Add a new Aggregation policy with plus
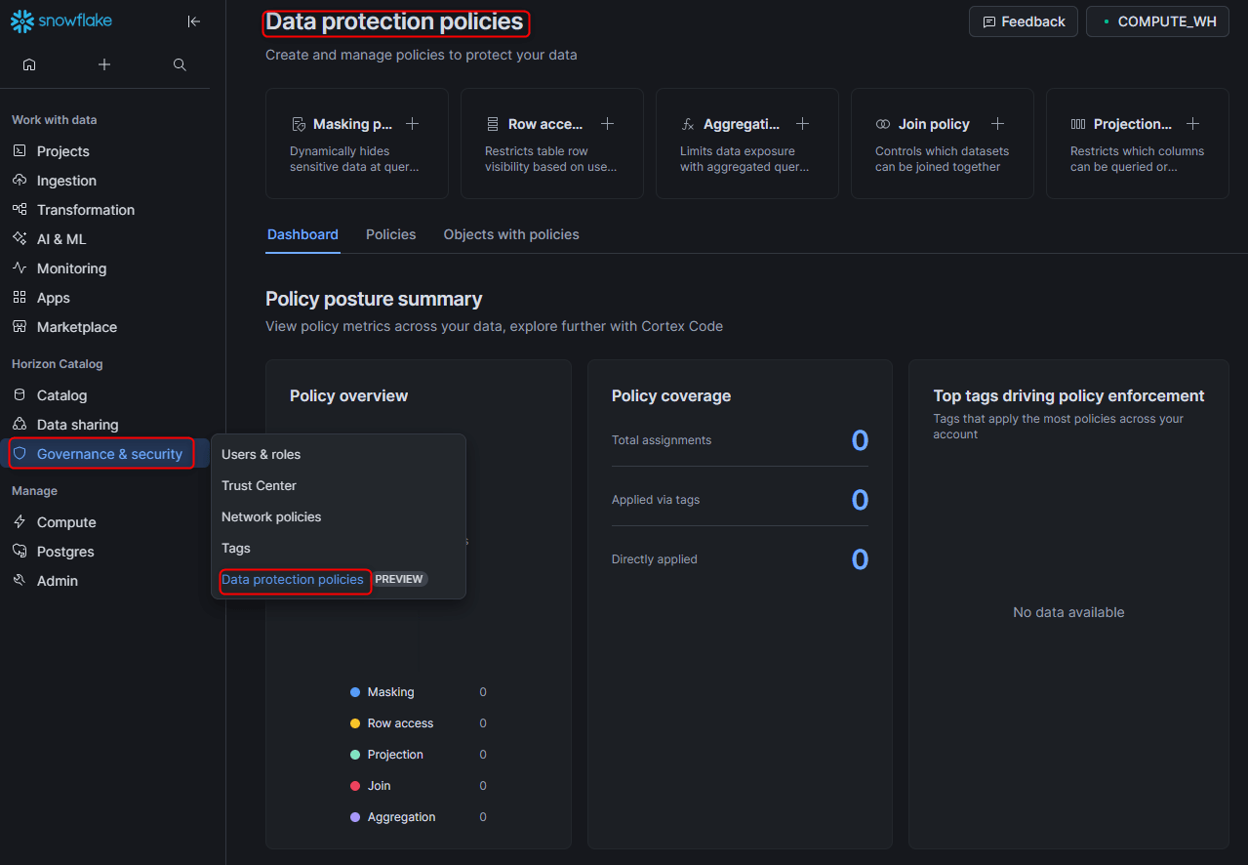This screenshot has width=1248, height=865. click(x=802, y=124)
